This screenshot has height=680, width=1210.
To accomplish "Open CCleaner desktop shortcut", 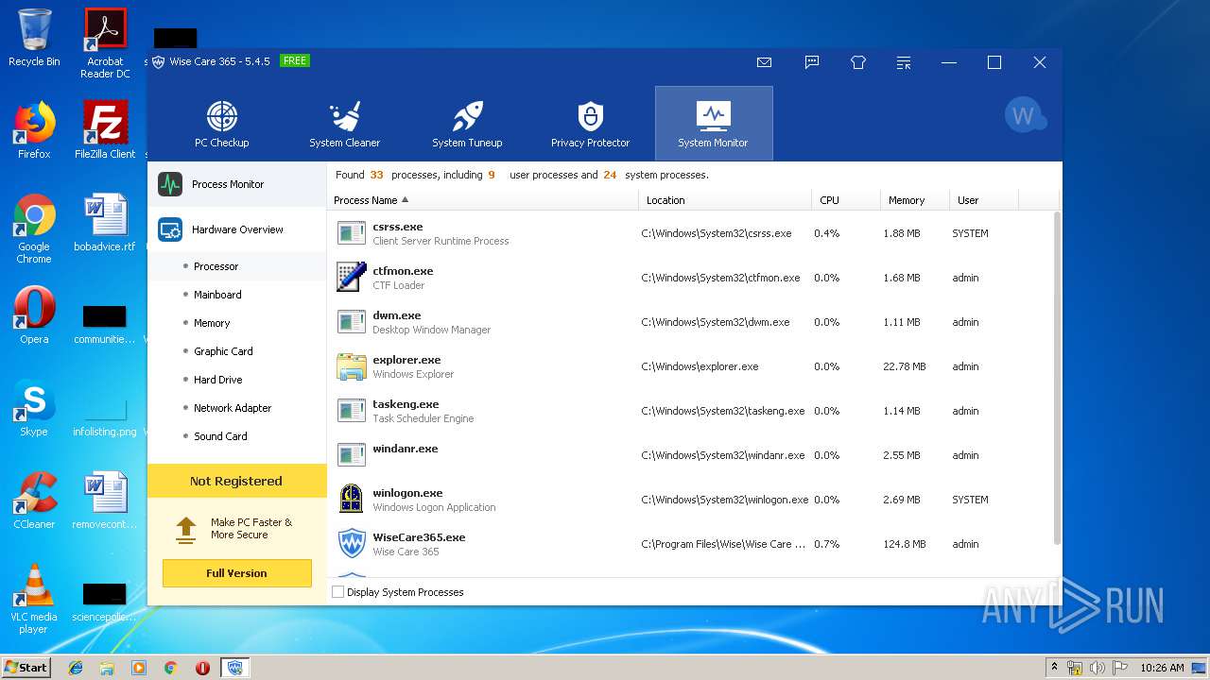I will pyautogui.click(x=34, y=501).
